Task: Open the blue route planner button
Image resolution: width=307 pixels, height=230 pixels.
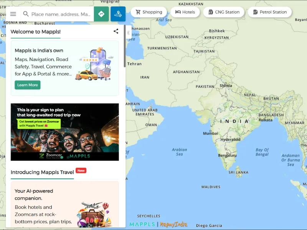Action: (x=118, y=14)
